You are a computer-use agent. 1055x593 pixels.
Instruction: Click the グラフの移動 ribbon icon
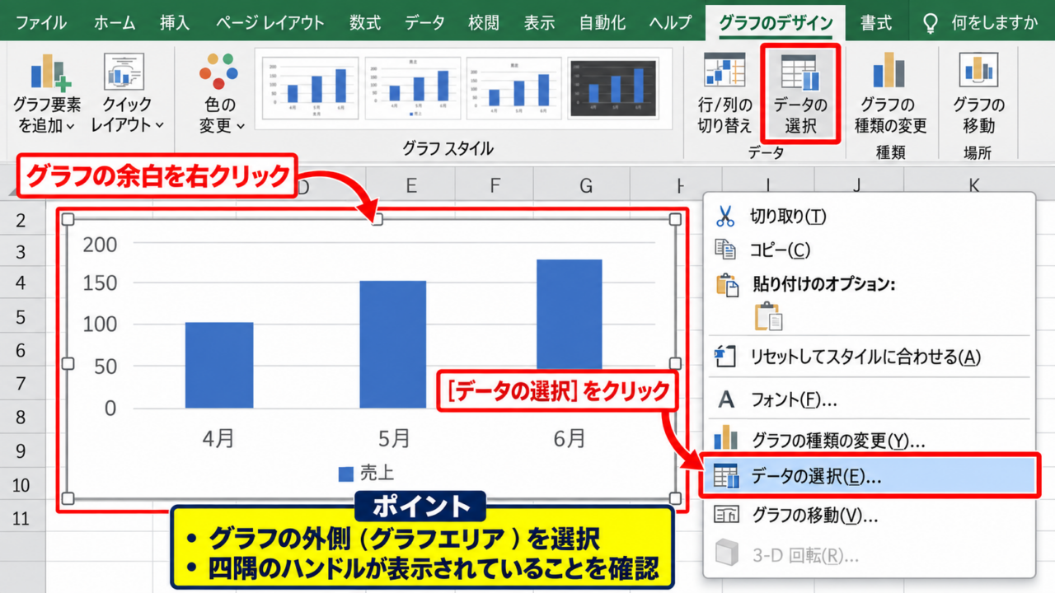pyautogui.click(x=978, y=71)
